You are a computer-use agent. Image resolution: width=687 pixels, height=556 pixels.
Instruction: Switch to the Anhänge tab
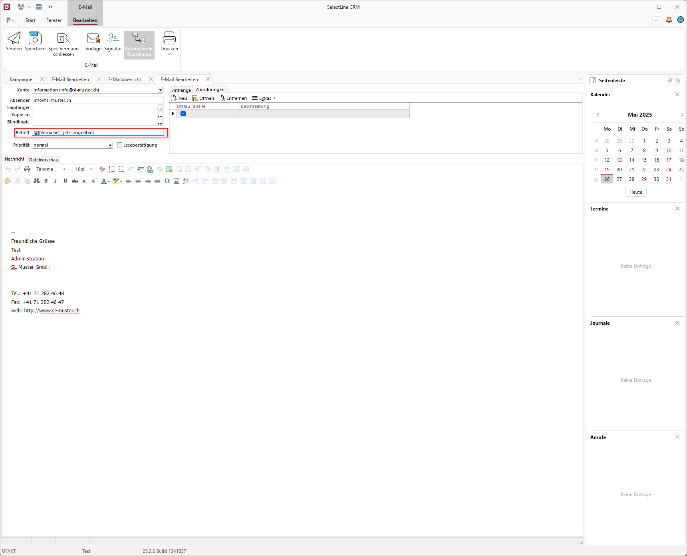click(181, 90)
